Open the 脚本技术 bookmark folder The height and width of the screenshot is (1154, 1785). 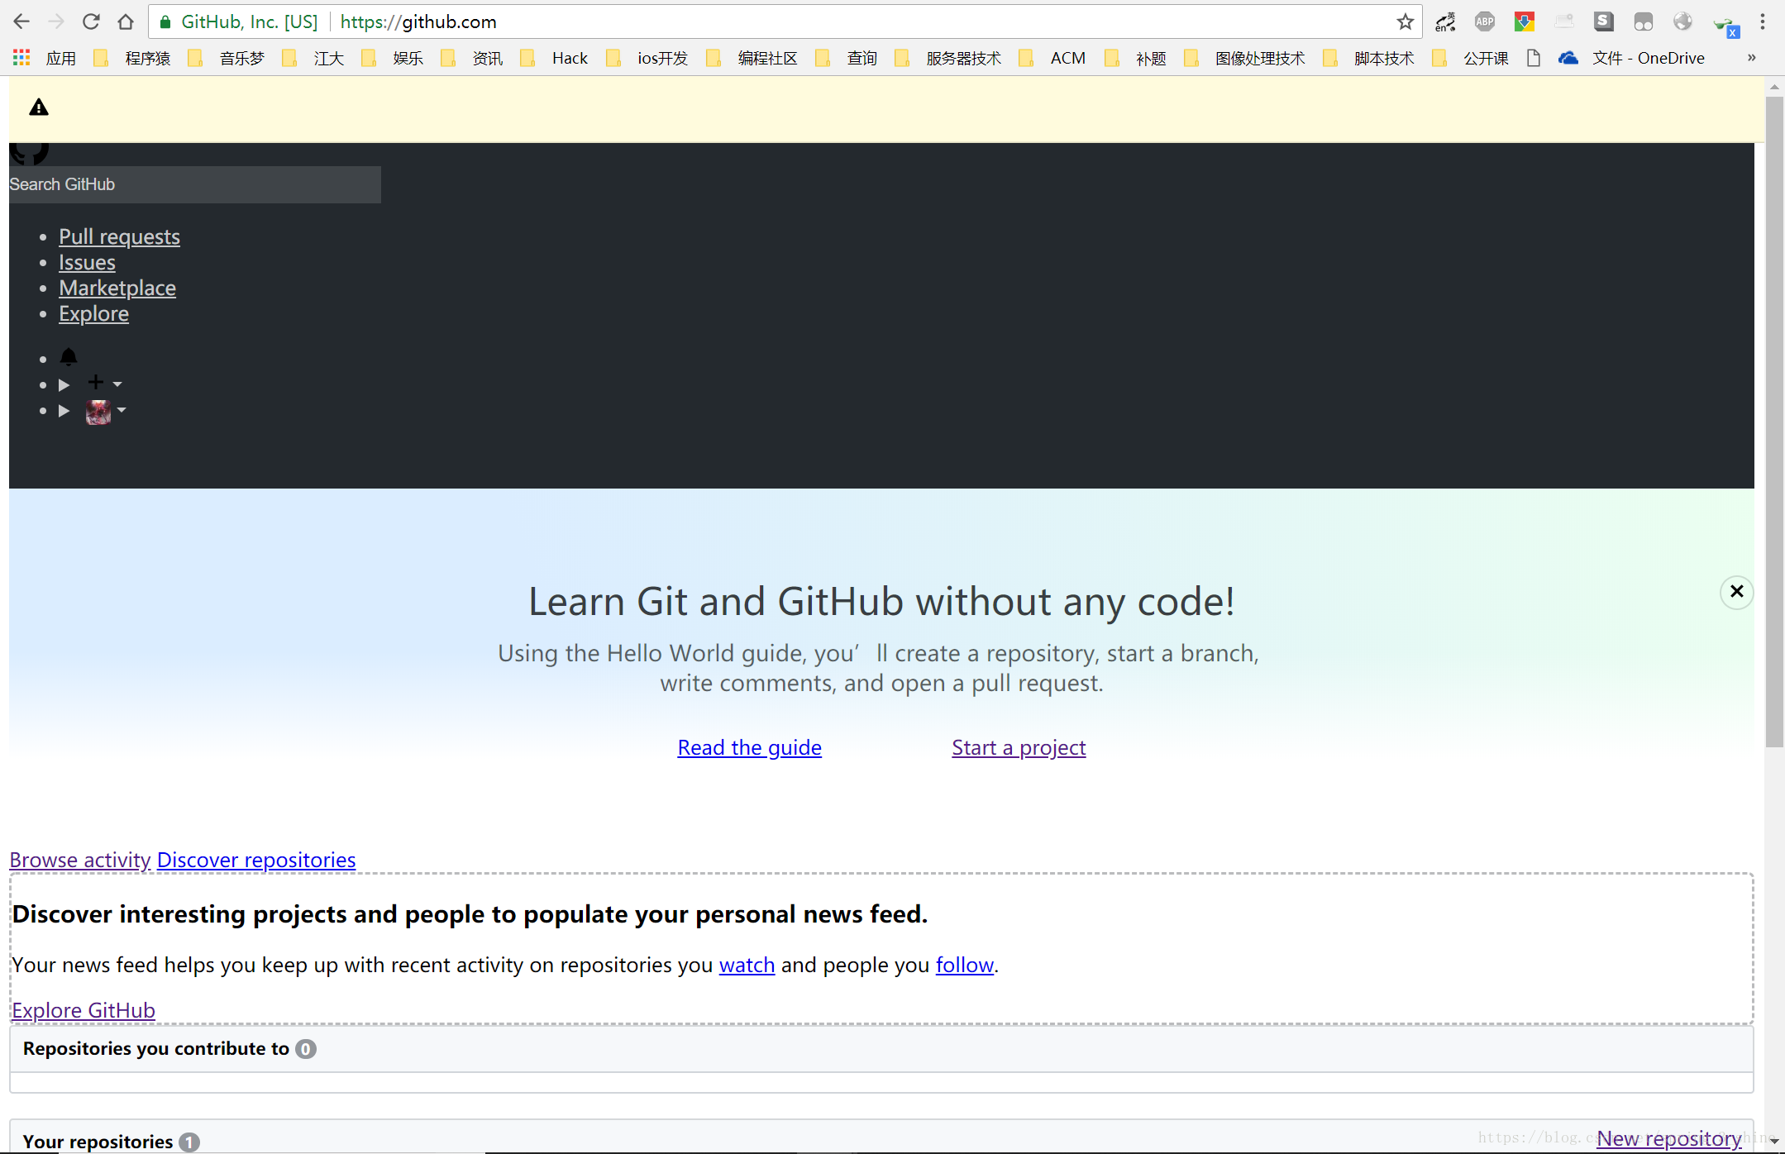(x=1369, y=58)
